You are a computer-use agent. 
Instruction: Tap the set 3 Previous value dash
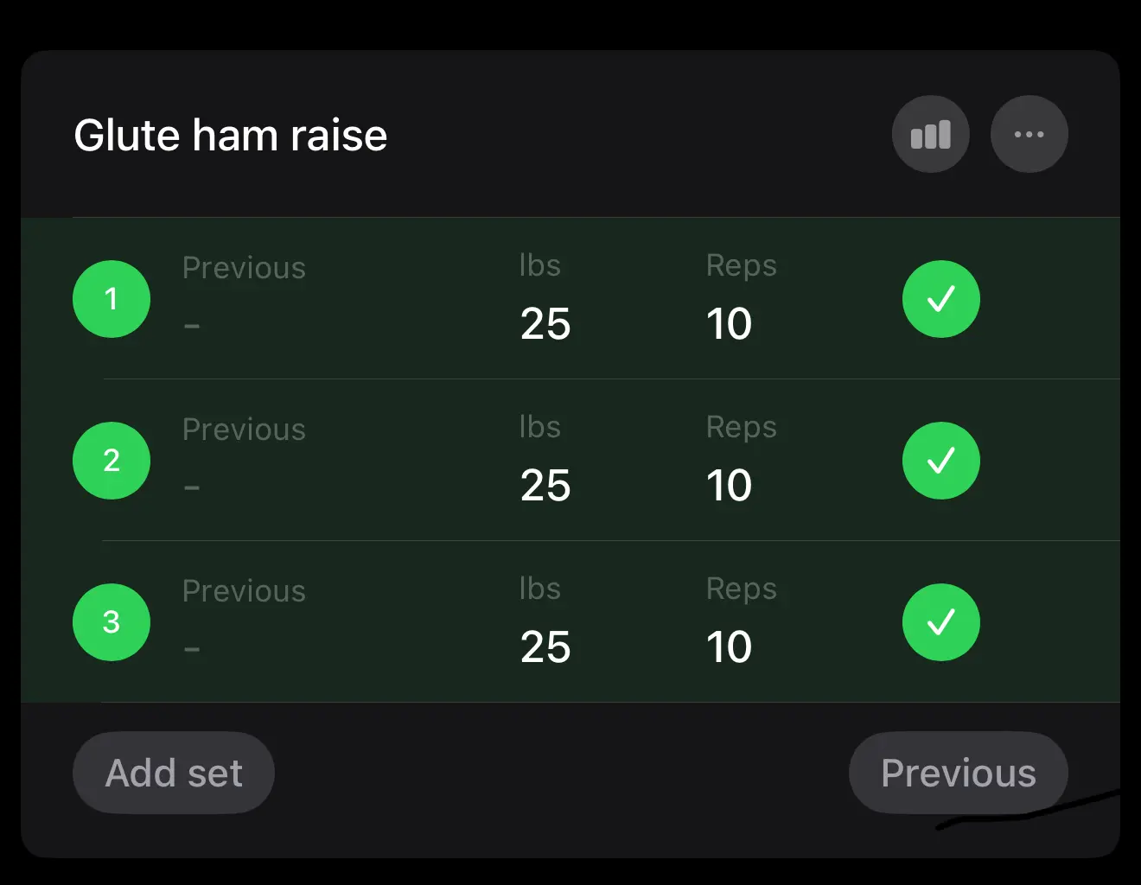192,650
